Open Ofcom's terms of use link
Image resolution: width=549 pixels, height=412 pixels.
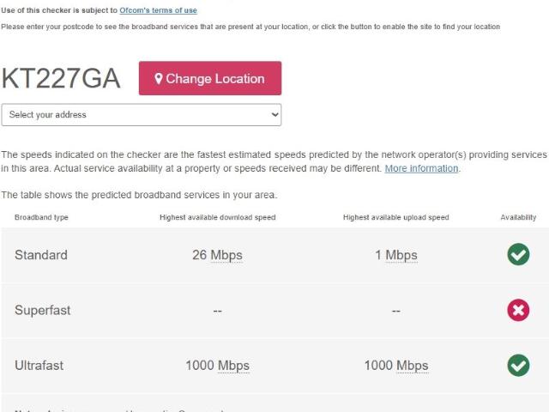tap(158, 10)
